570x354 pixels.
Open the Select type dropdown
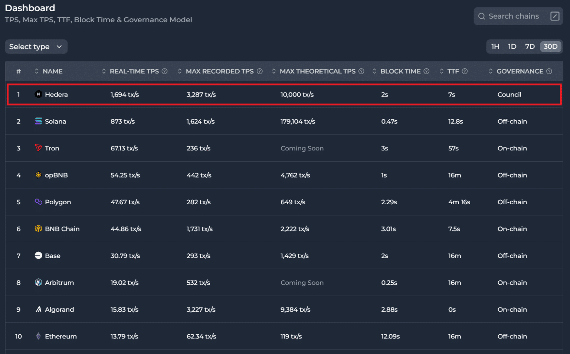(x=36, y=46)
